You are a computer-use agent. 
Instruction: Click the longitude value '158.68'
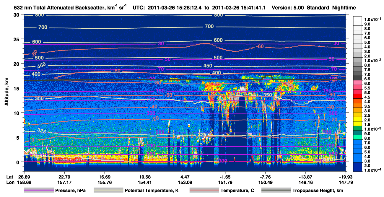click(24, 182)
